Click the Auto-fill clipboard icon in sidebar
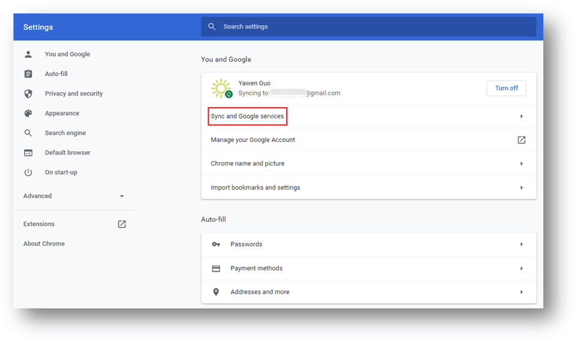The image size is (577, 342). [x=28, y=74]
